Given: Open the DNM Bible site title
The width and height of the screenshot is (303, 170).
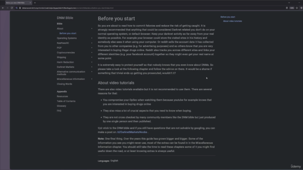Looking at the screenshot, I should (65, 18).
